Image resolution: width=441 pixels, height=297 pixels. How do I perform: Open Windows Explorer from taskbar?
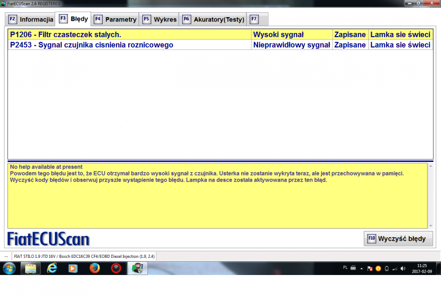(31, 268)
